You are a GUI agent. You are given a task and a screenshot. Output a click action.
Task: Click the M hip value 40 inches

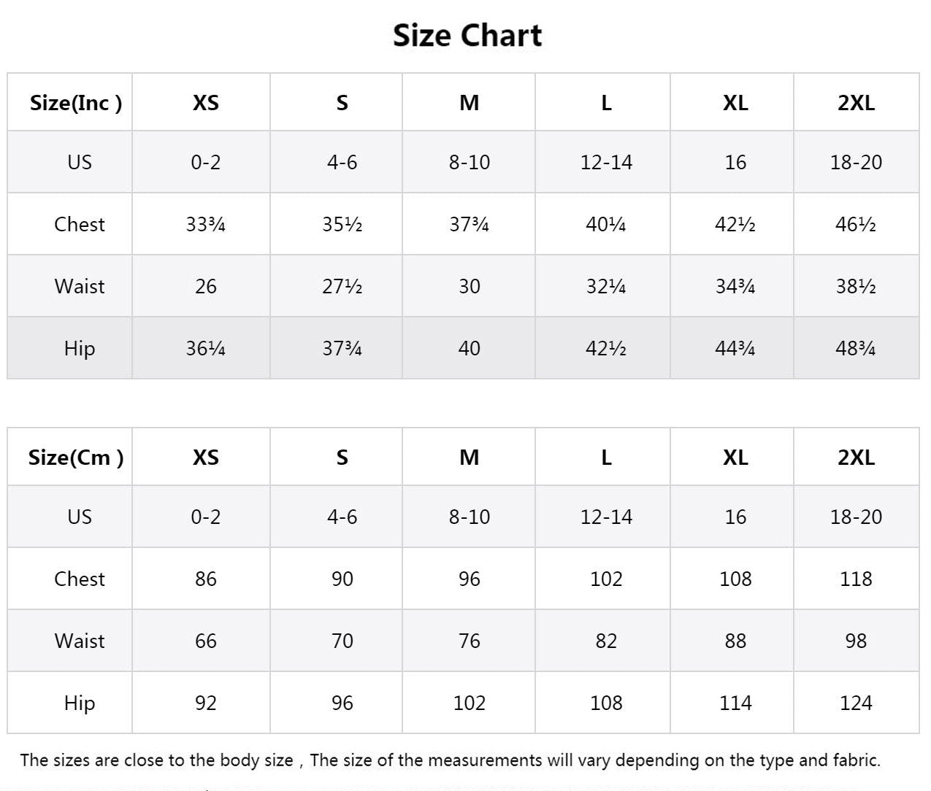470,348
